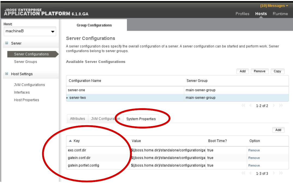Click the value of gatein.portlet.config
This screenshot has height=191, width=293.
(168, 165)
